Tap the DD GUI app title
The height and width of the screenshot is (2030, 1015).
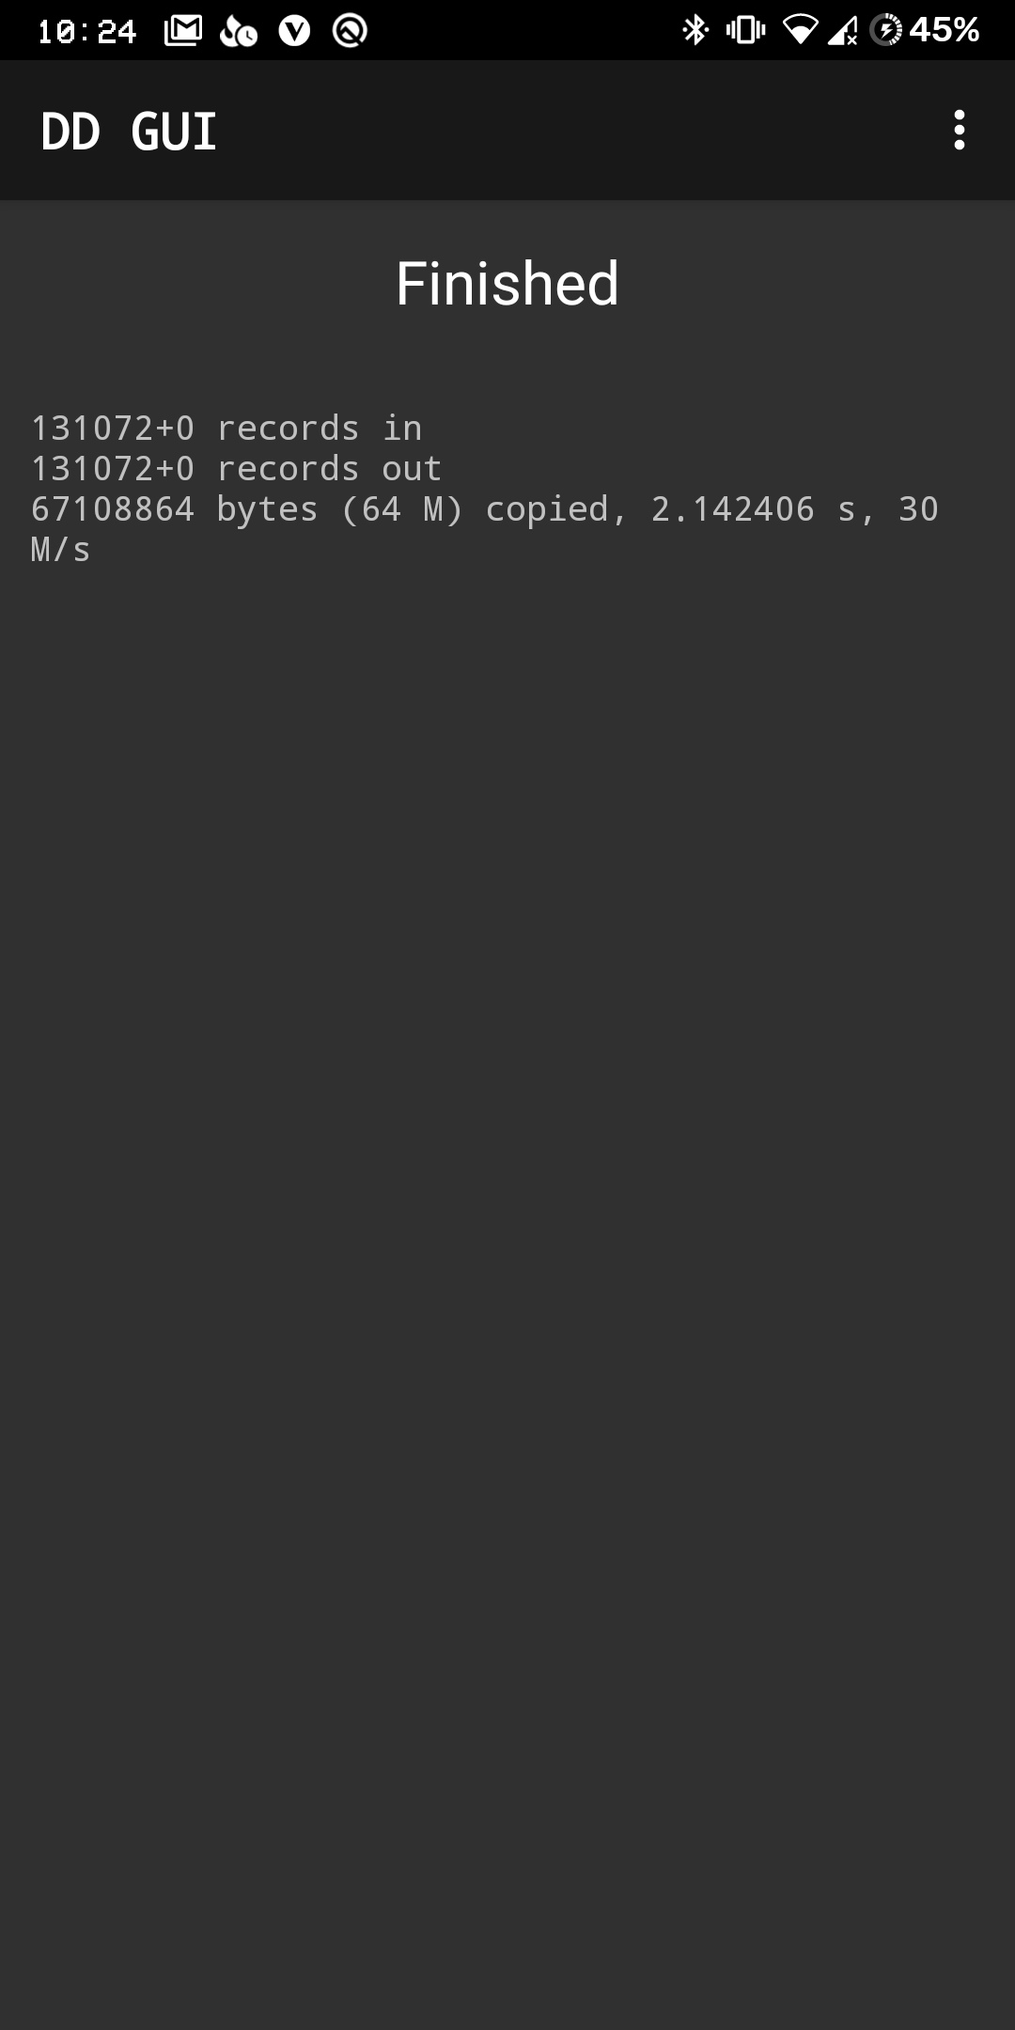tap(129, 131)
